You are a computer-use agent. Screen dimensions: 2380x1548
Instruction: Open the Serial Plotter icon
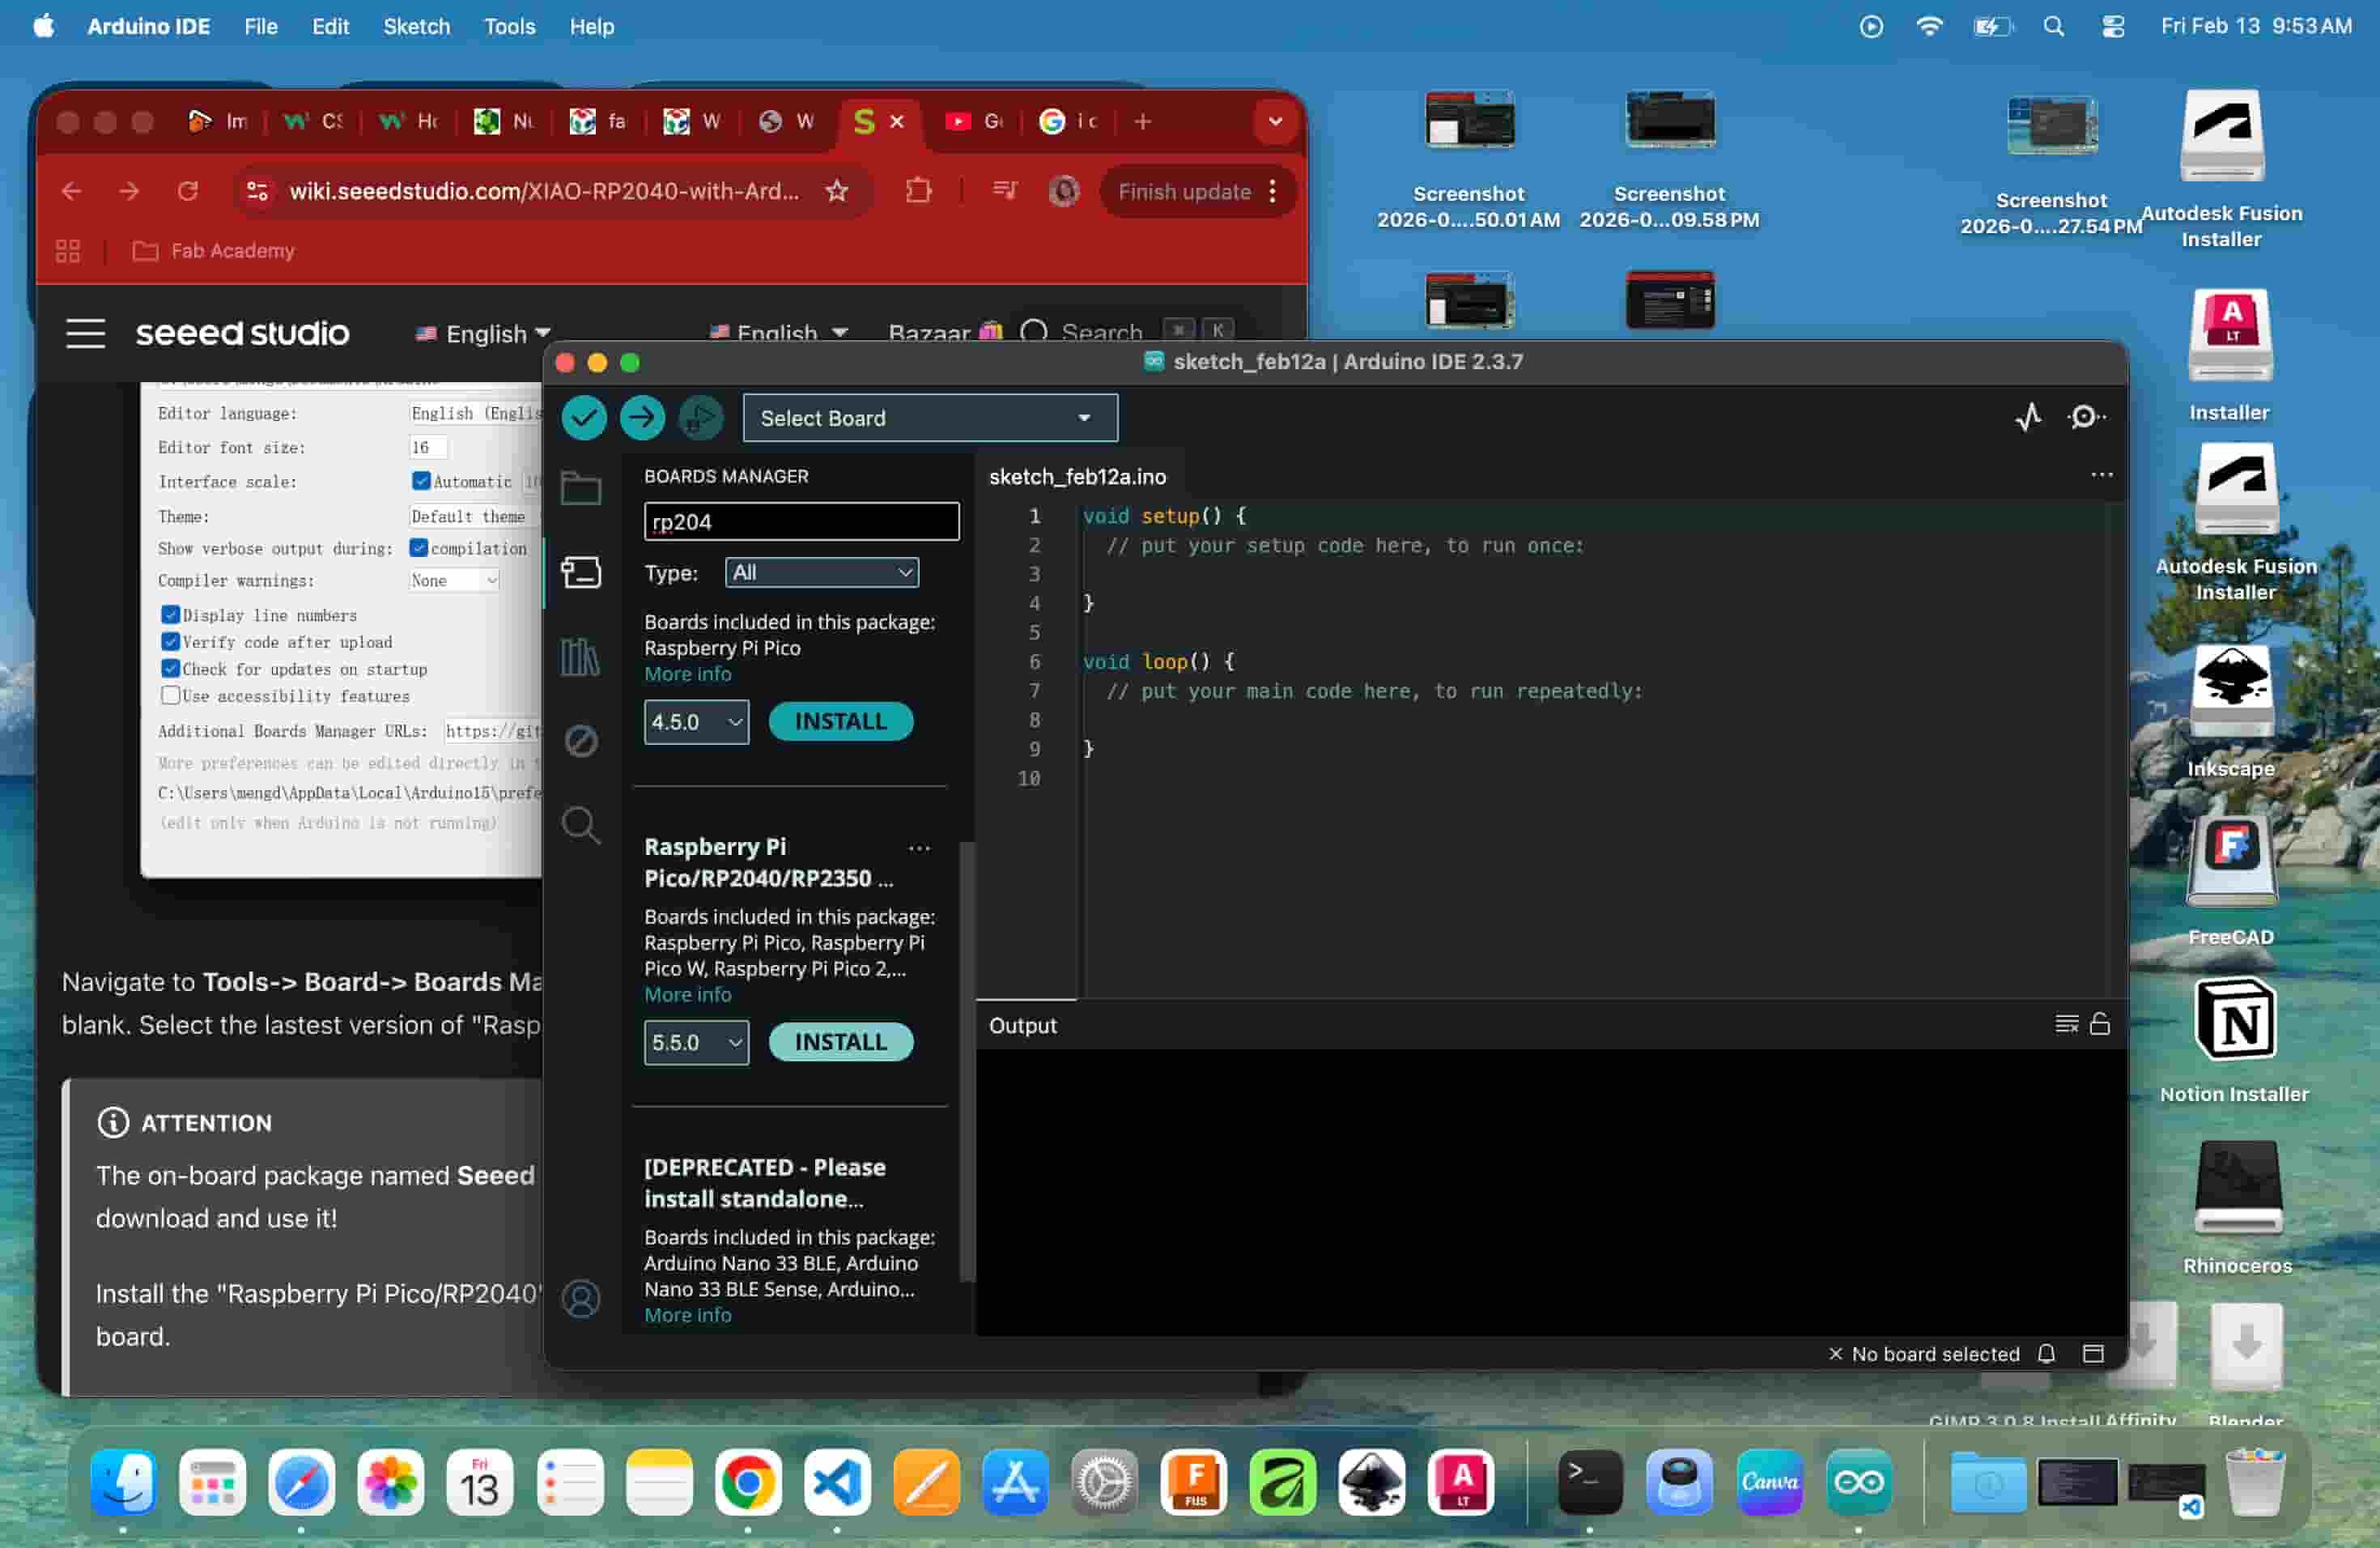click(x=2028, y=417)
